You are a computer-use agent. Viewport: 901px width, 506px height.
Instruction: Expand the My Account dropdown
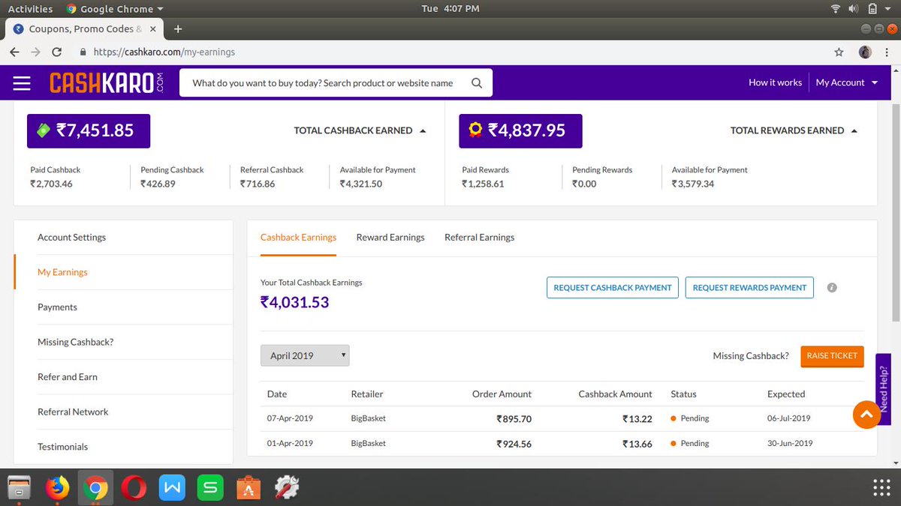[846, 82]
